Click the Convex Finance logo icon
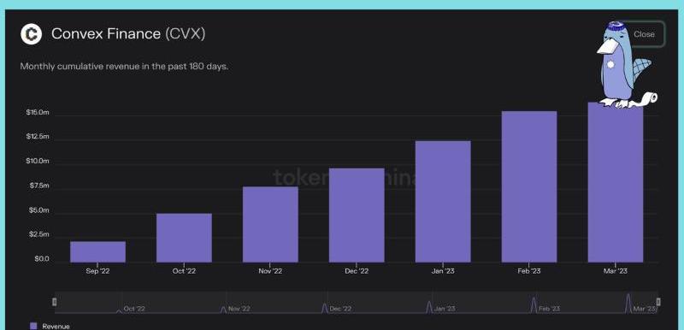Screen dimensions: 684x330 pyautogui.click(x=31, y=34)
